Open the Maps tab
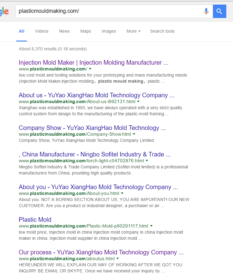 coord(86,31)
